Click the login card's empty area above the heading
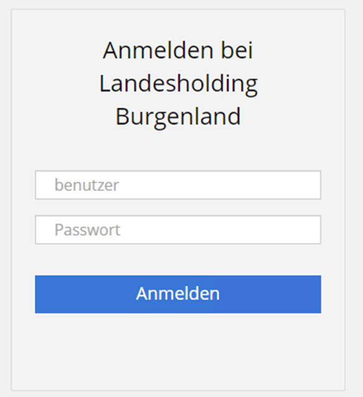The image size is (363, 397). point(178,24)
